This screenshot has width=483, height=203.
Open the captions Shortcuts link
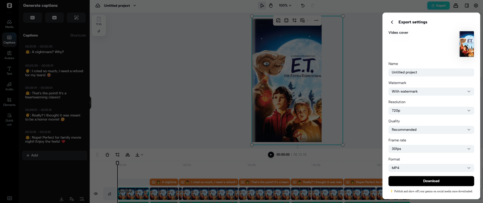coord(78,35)
